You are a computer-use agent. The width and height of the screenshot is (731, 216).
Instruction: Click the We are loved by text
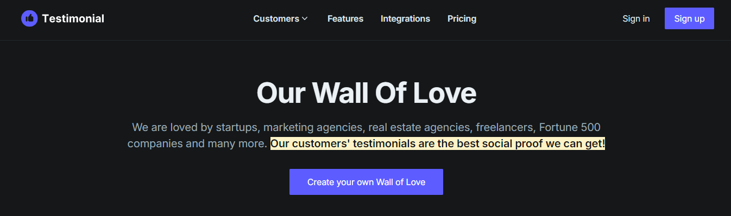(172, 128)
